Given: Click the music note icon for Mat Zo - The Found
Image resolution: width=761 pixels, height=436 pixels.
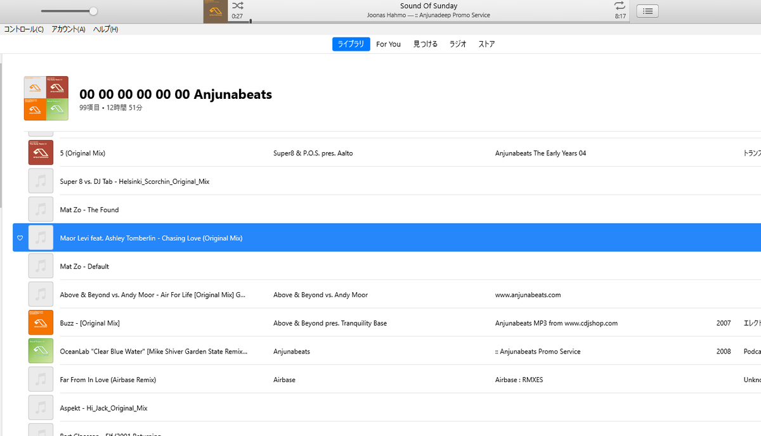Looking at the screenshot, I should coord(41,209).
